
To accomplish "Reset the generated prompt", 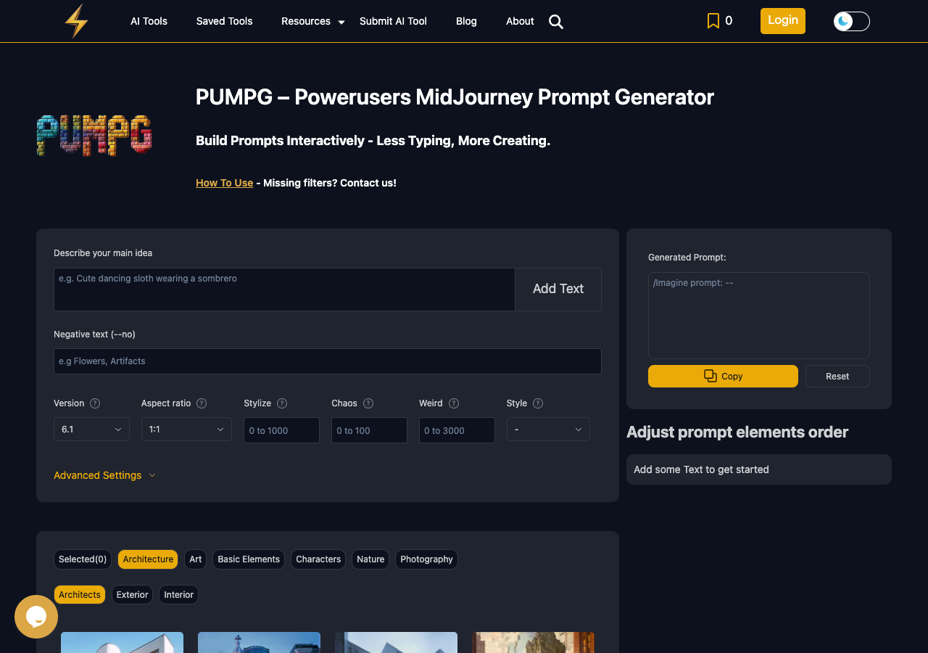I will tap(837, 376).
